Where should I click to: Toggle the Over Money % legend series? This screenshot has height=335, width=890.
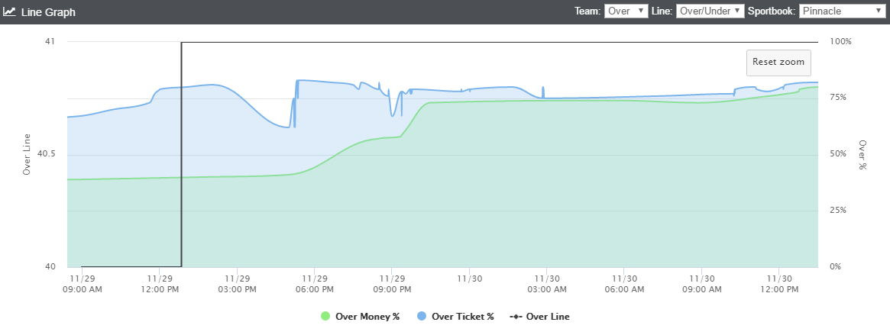click(360, 316)
